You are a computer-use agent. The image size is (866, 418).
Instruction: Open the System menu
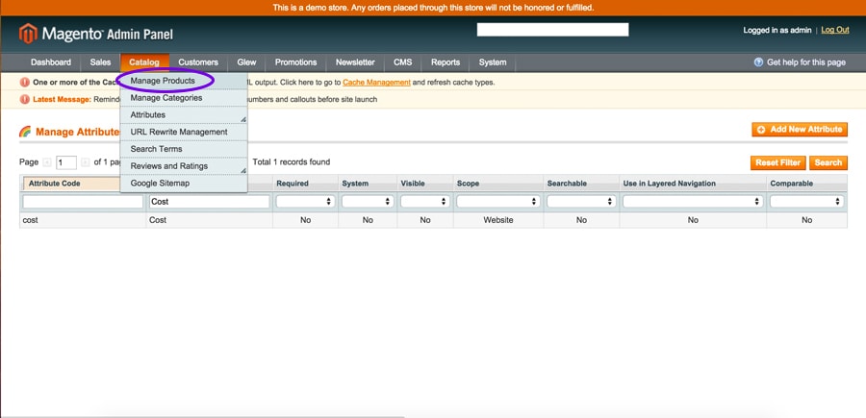493,62
